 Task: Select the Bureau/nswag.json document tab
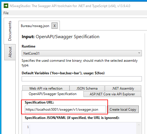coord(35,26)
